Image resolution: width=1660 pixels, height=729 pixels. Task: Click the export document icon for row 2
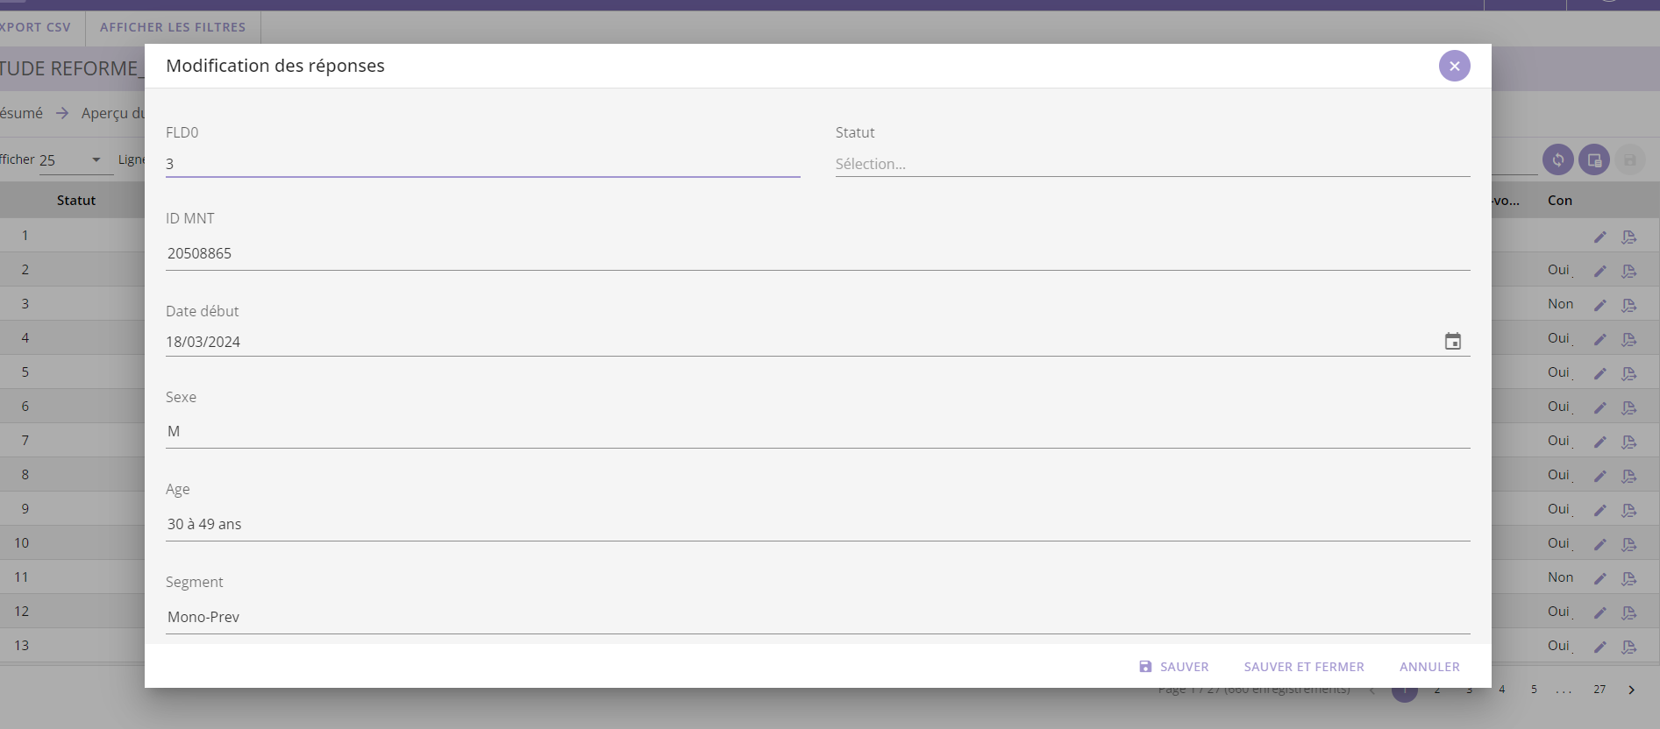pyautogui.click(x=1629, y=271)
